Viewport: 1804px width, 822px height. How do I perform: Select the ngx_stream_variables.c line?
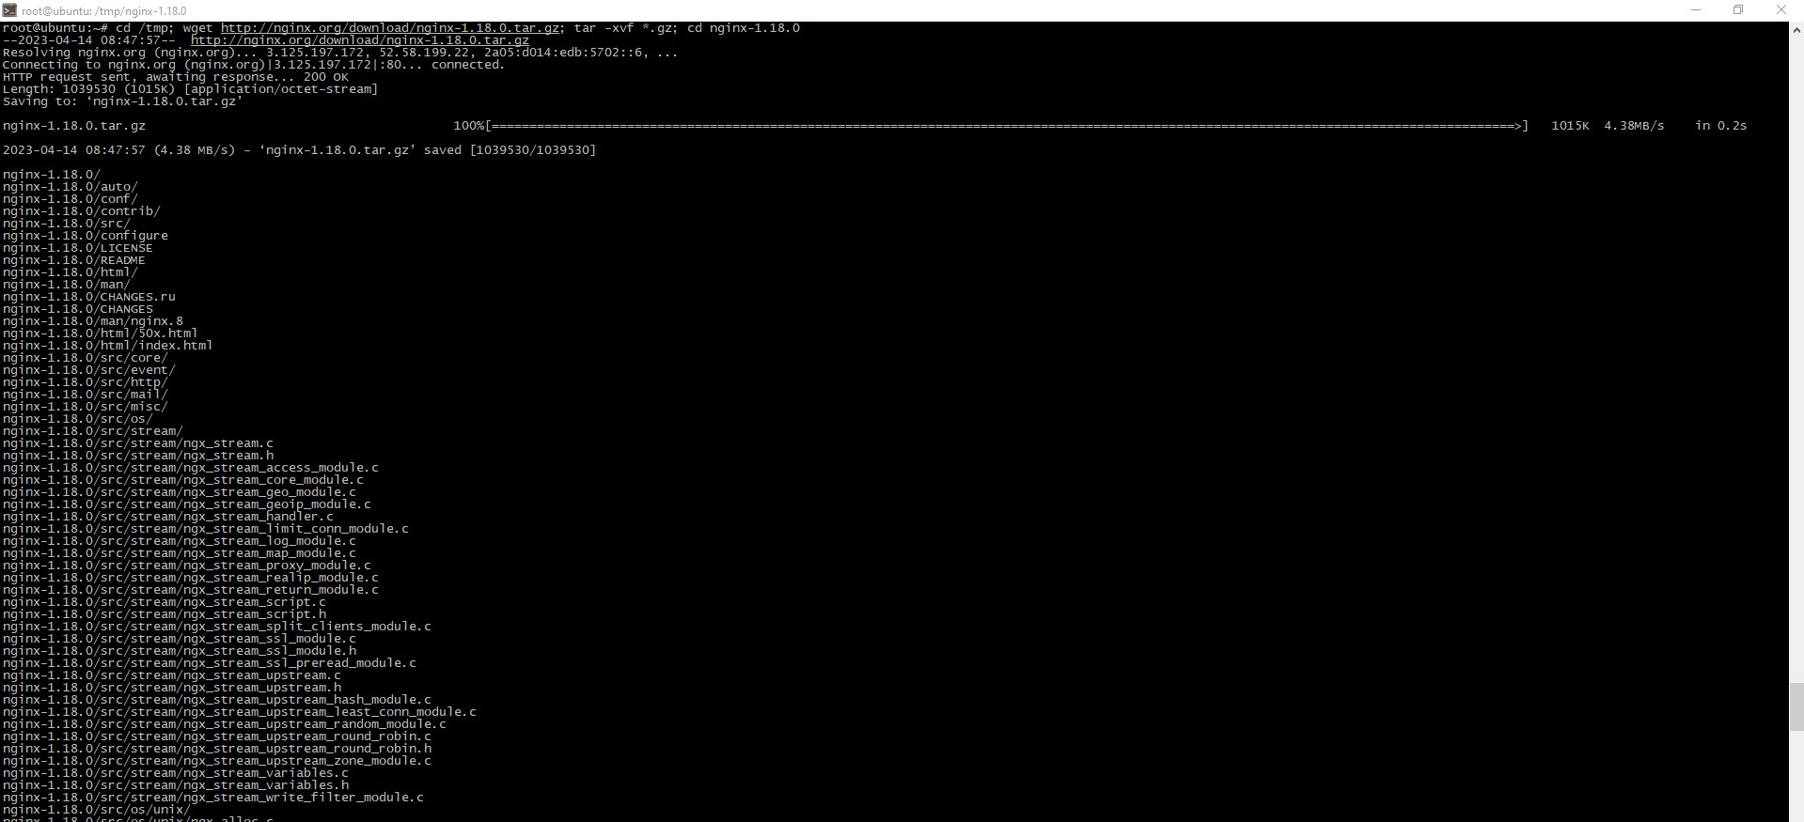(176, 773)
